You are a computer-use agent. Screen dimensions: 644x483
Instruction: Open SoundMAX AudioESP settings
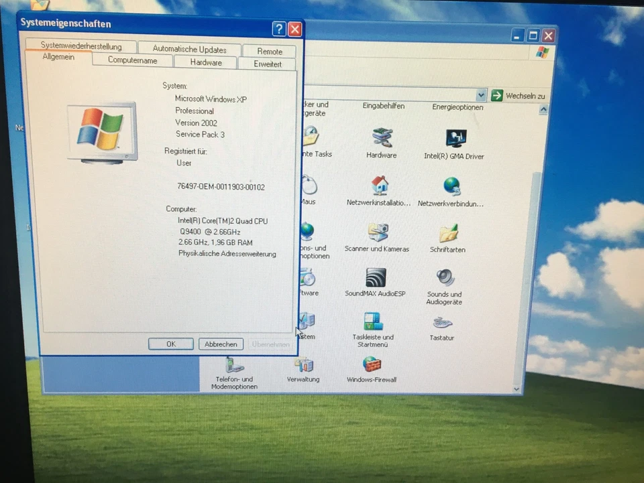click(x=375, y=277)
